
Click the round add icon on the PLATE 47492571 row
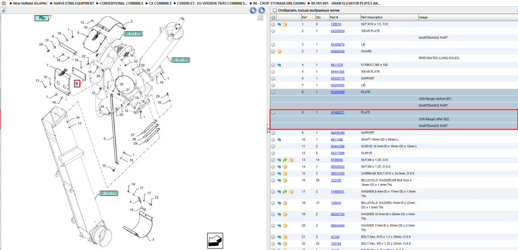coord(273,113)
